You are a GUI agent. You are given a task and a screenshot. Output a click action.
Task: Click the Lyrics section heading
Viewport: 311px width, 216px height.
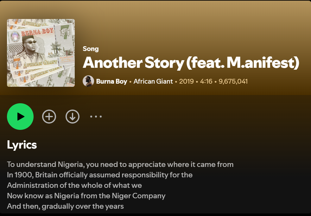[x=22, y=145]
